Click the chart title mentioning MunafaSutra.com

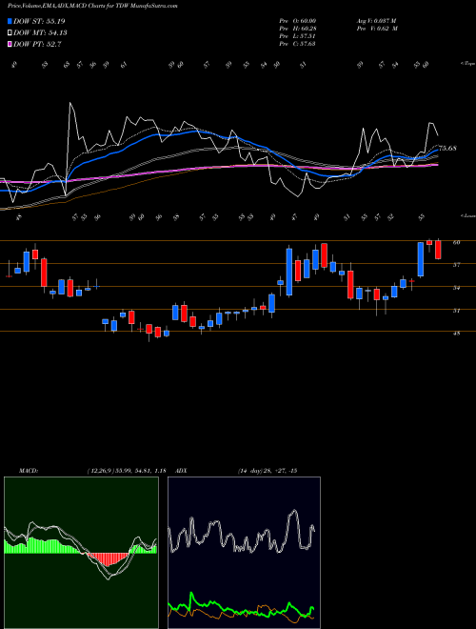tap(92, 6)
